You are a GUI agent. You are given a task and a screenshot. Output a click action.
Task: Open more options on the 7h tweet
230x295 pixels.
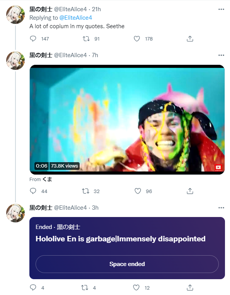tap(221, 55)
